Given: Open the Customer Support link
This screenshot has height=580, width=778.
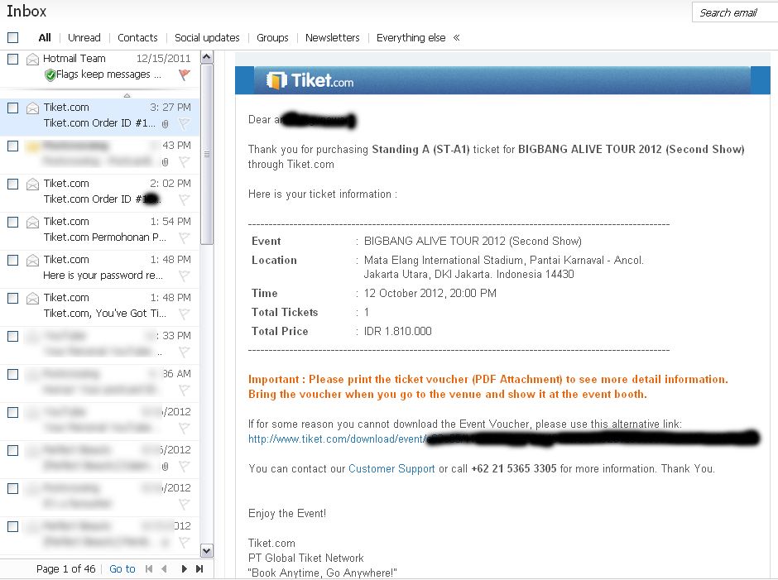Looking at the screenshot, I should coord(391,469).
